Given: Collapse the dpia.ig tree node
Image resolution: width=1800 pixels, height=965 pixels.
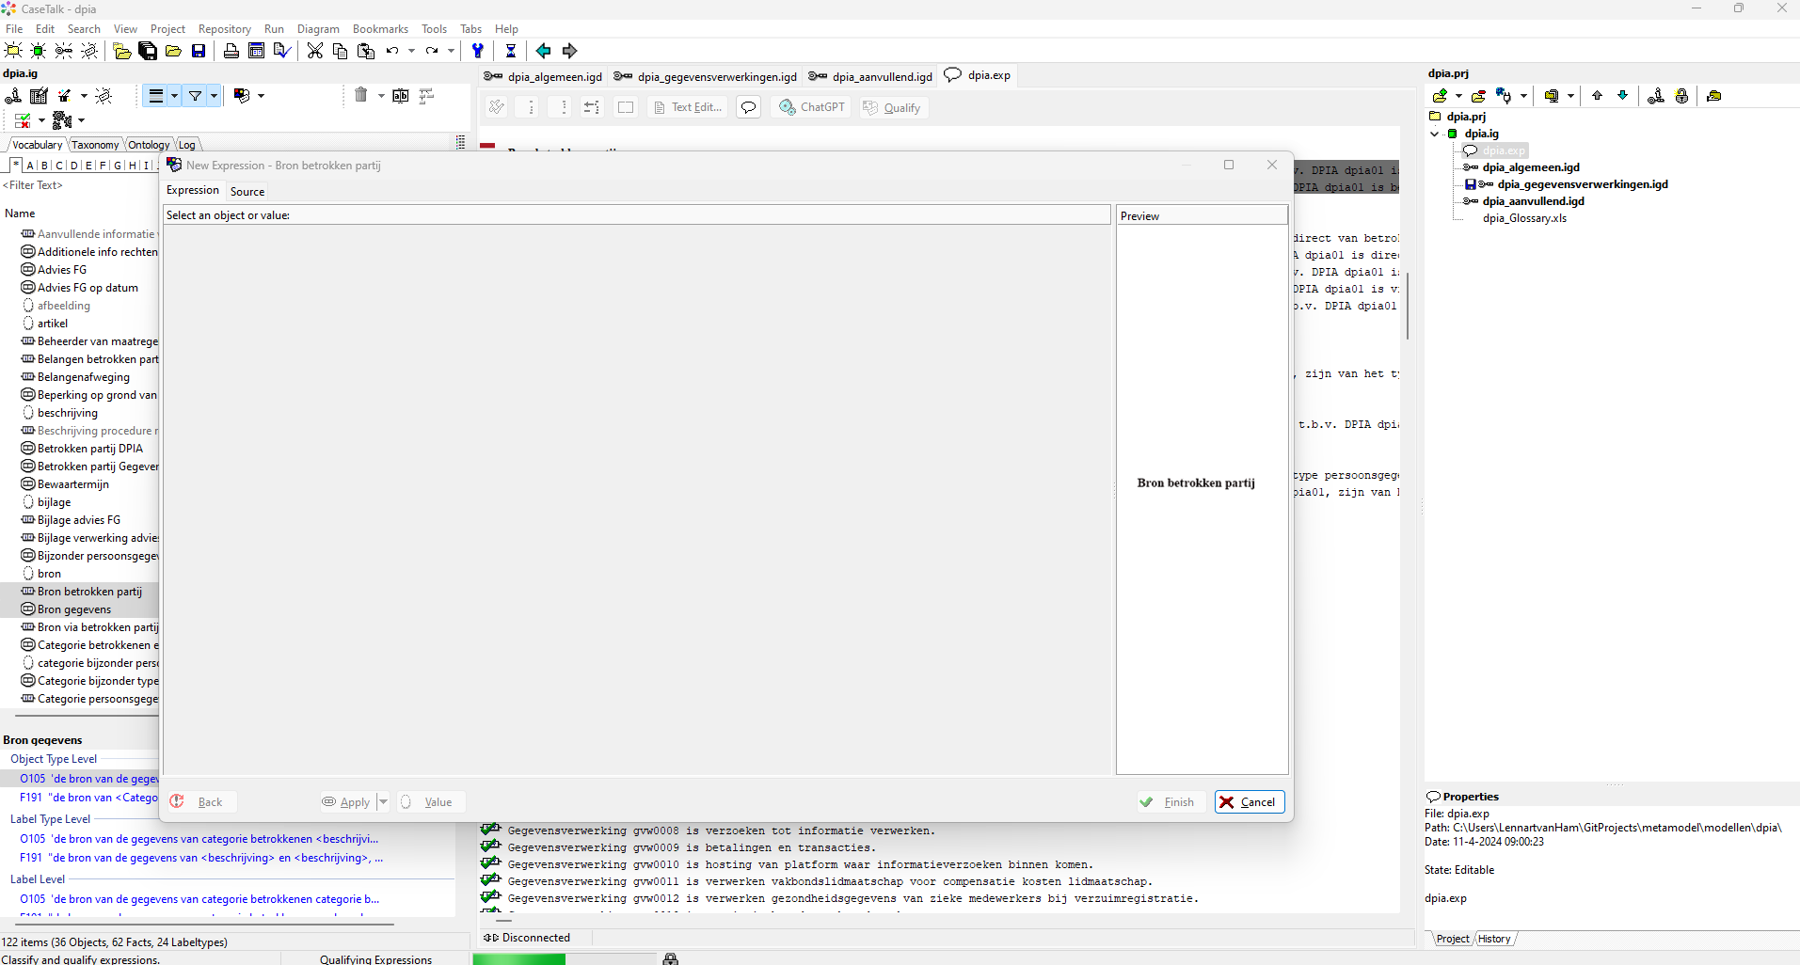Looking at the screenshot, I should 1435,134.
